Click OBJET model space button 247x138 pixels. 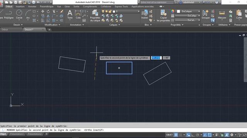click(169, 135)
